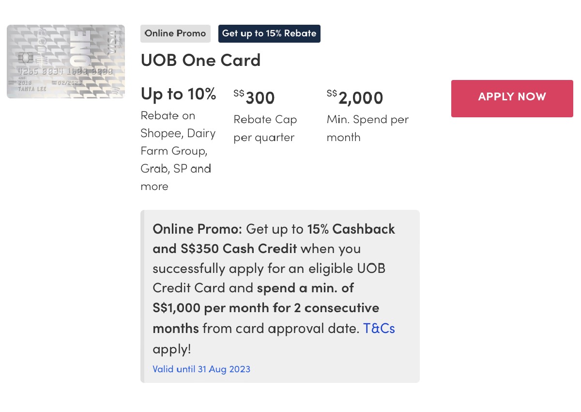Viewport: 581px width, 412px height.
Task: Click the Rebate on Shopee, Dairy Farm description
Action: coord(178,151)
